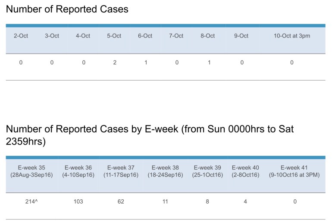Image resolution: width=332 pixels, height=223 pixels.
Task: Click the 214^ value for E-week 35
Action: tap(33, 201)
